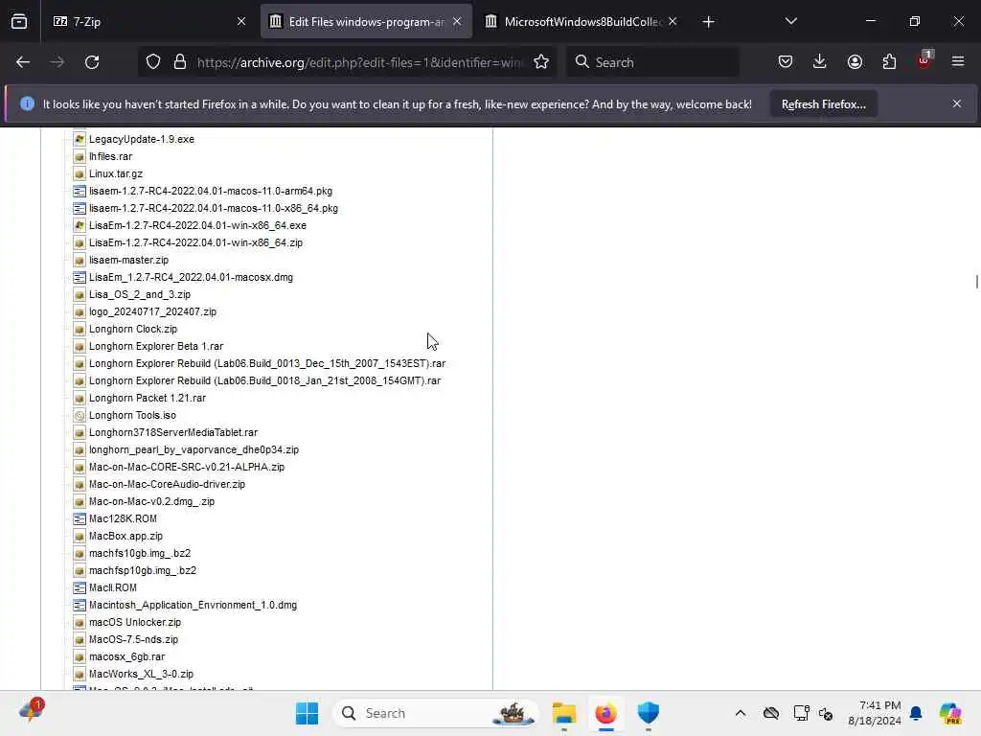
Task: Click the archive icon beside Linux.tar.gz
Action: [x=80, y=173]
